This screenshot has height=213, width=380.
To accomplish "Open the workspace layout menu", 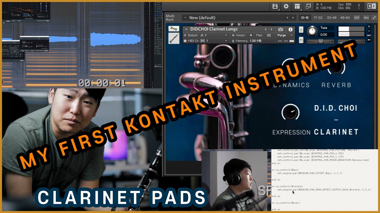I will 297,6.
